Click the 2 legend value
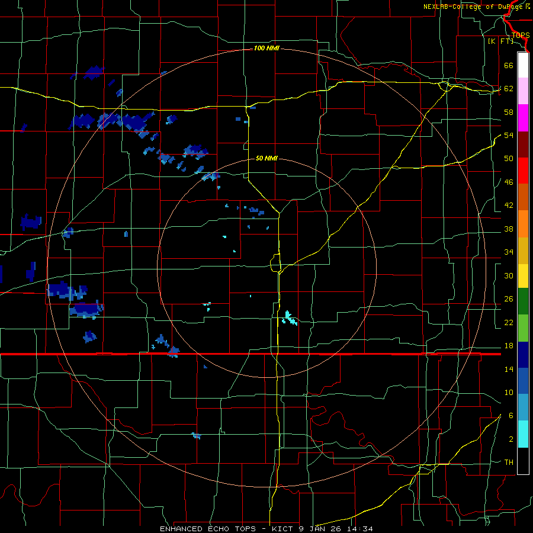 [x=511, y=439]
